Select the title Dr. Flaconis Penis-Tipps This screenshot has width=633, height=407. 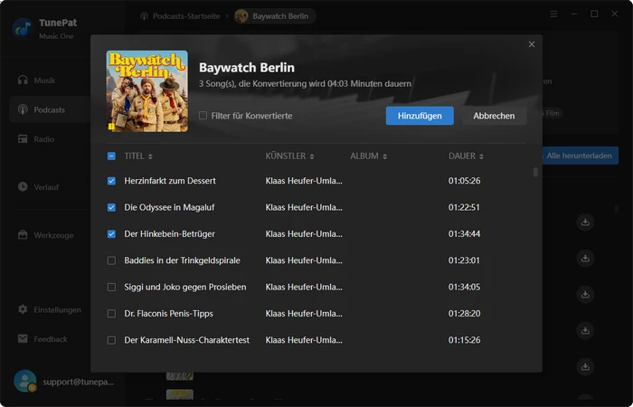pyautogui.click(x=169, y=313)
